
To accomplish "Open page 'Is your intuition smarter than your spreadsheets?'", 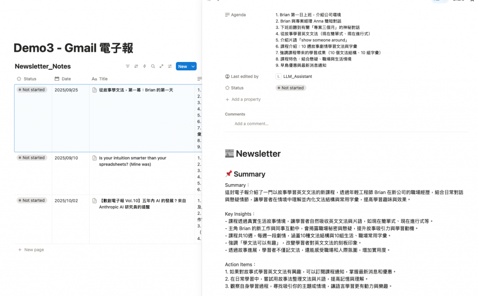I will coord(133,161).
